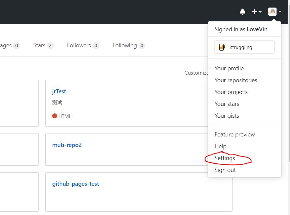
Task: Open the plus create-new dropdown
Action: (x=257, y=12)
